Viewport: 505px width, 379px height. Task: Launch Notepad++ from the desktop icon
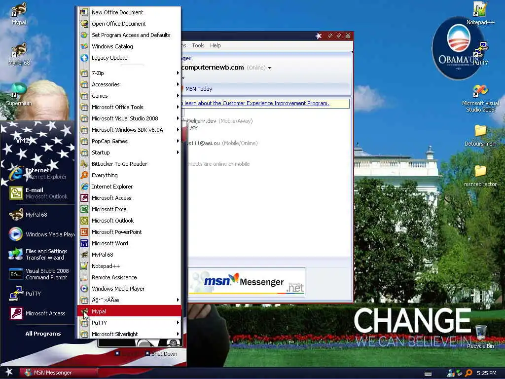coord(480,13)
